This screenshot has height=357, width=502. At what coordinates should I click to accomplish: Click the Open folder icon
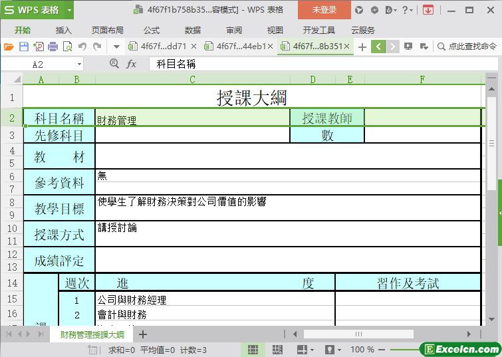9,47
